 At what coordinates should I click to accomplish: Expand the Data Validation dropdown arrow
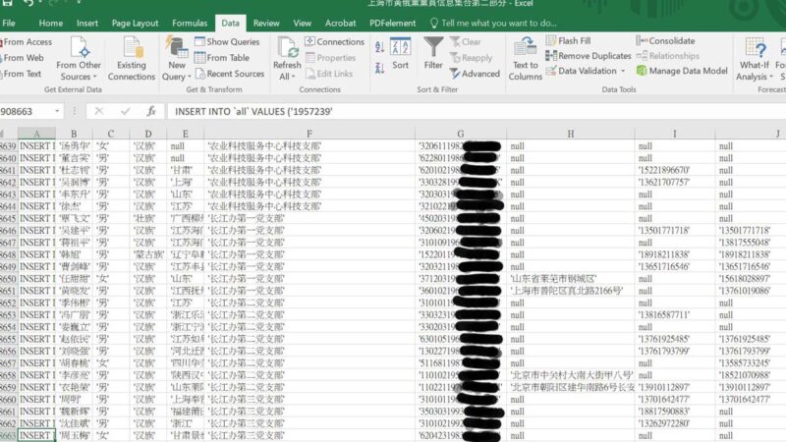click(x=623, y=71)
